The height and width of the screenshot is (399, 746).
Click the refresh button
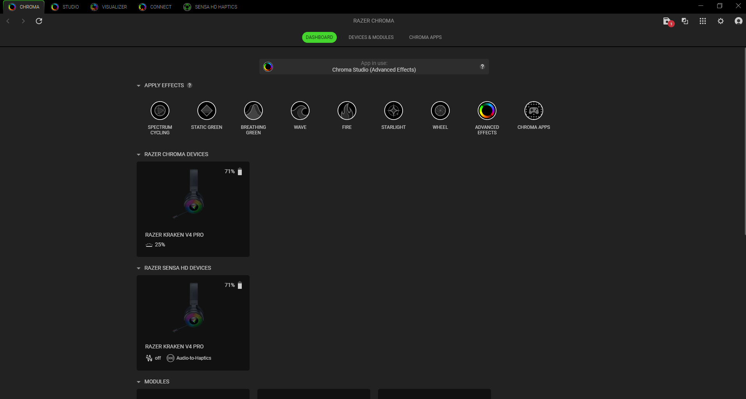[x=39, y=21]
